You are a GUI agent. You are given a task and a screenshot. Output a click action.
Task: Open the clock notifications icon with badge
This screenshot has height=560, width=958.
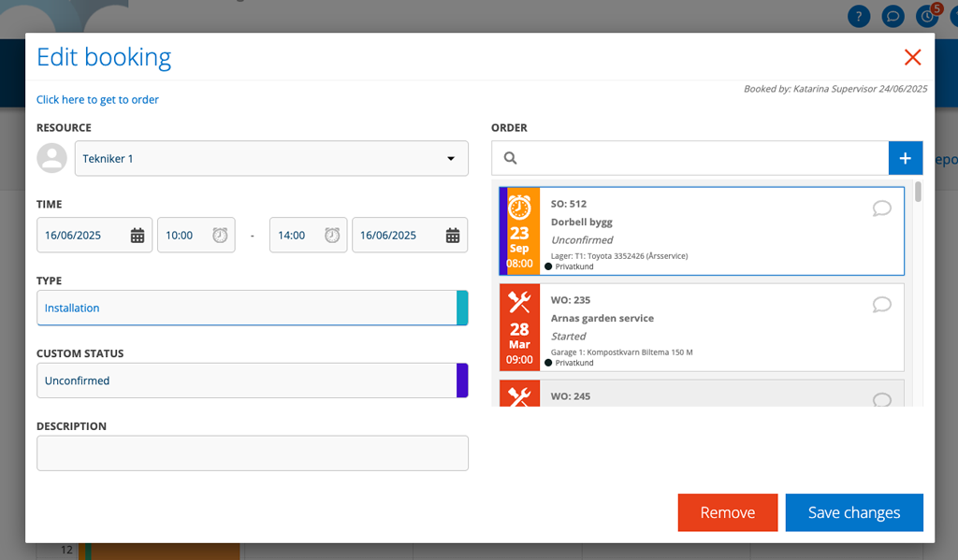pyautogui.click(x=927, y=16)
